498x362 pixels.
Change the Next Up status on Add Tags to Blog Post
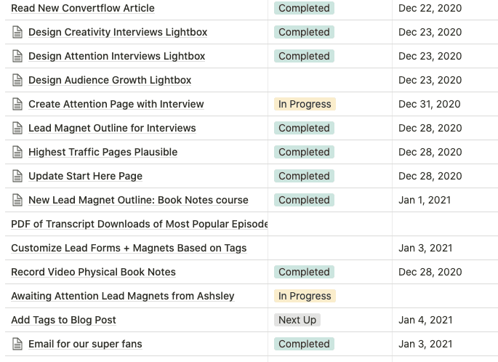pyautogui.click(x=297, y=320)
